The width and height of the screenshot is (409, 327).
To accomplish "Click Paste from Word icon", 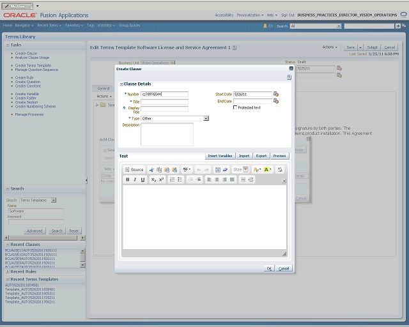I will (x=174, y=170).
